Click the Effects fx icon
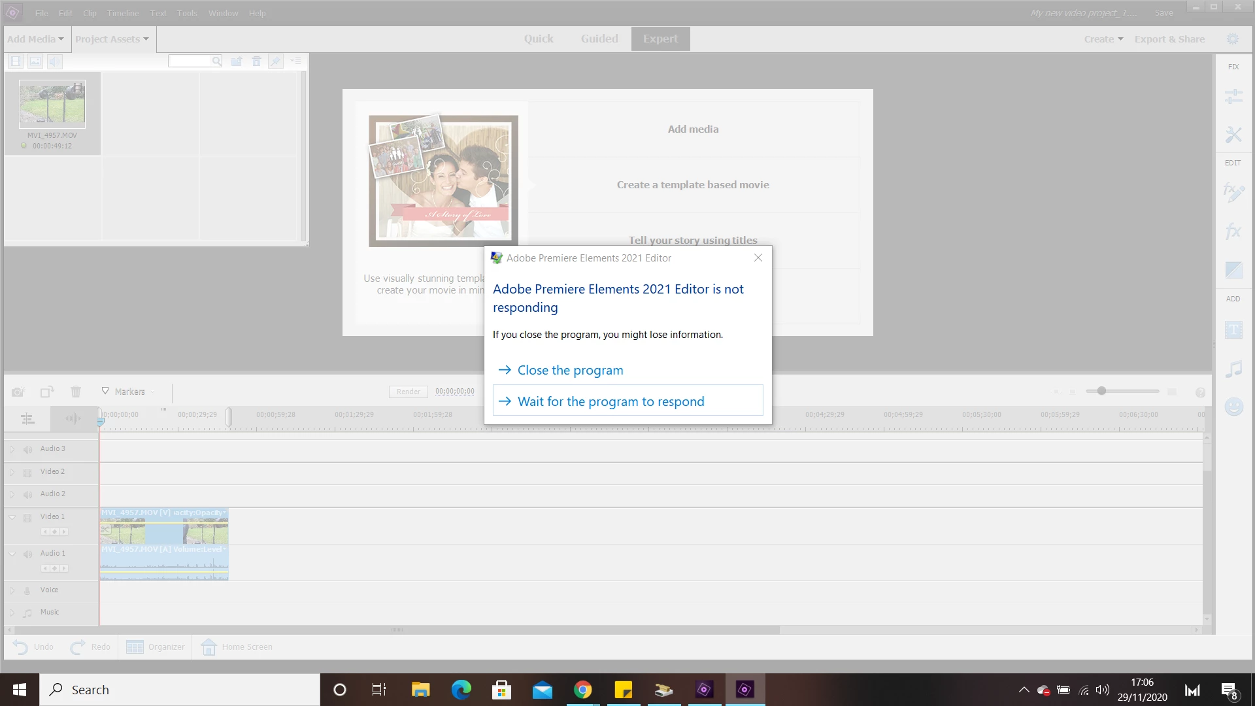 [x=1233, y=231]
